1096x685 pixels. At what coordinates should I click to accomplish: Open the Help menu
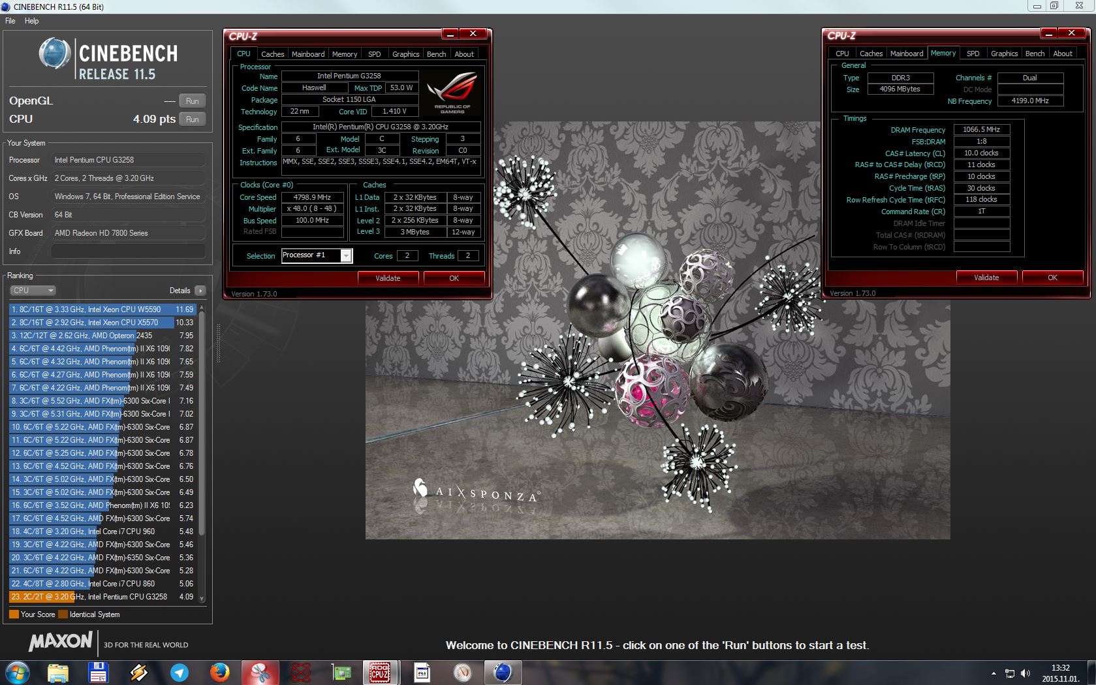pyautogui.click(x=31, y=21)
